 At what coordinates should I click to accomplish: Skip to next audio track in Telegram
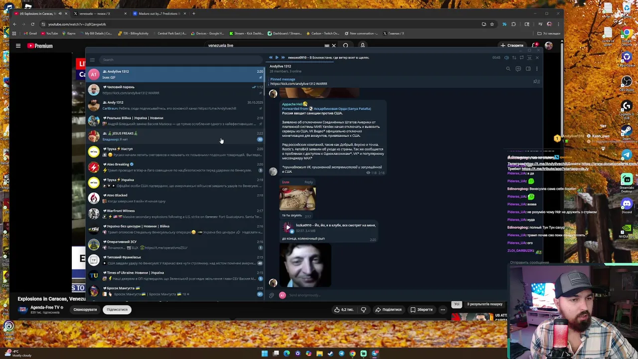(x=283, y=57)
